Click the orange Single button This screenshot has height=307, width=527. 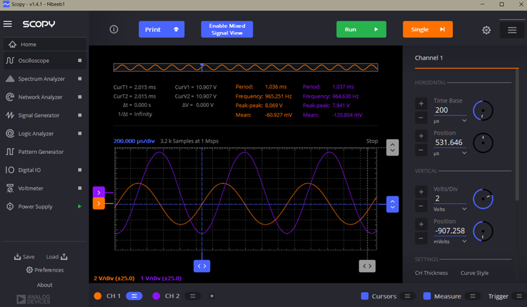(x=428, y=30)
